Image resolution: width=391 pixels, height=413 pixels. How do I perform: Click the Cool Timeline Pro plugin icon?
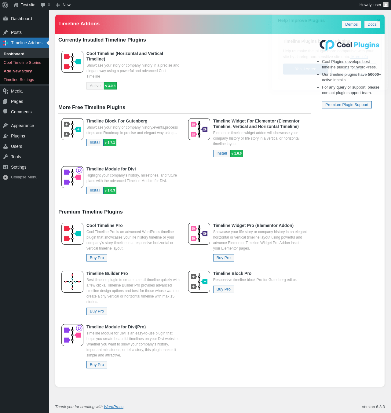[x=72, y=234]
